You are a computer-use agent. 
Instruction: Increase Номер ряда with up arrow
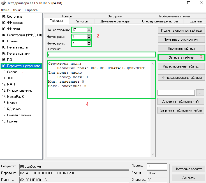(x=89, y=36)
